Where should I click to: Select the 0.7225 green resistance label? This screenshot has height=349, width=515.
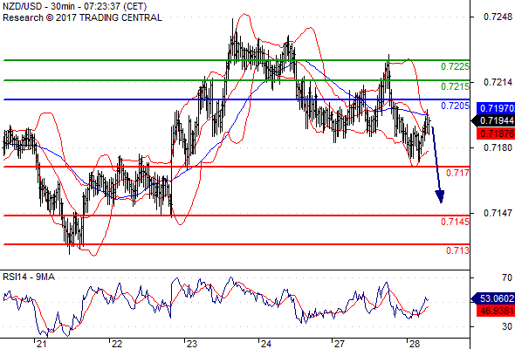[455, 66]
